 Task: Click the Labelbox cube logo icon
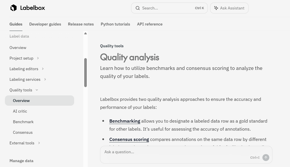pyautogui.click(x=13, y=8)
